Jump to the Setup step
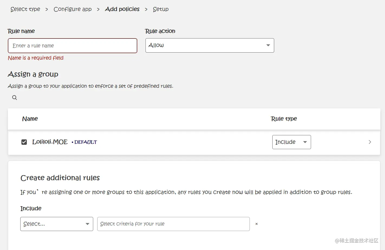Screen dimensions: 385x250 point(161,9)
